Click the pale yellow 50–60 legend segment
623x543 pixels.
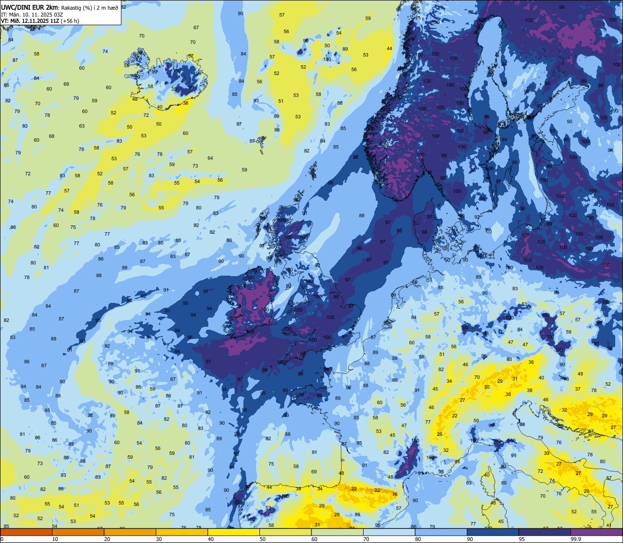(285, 532)
